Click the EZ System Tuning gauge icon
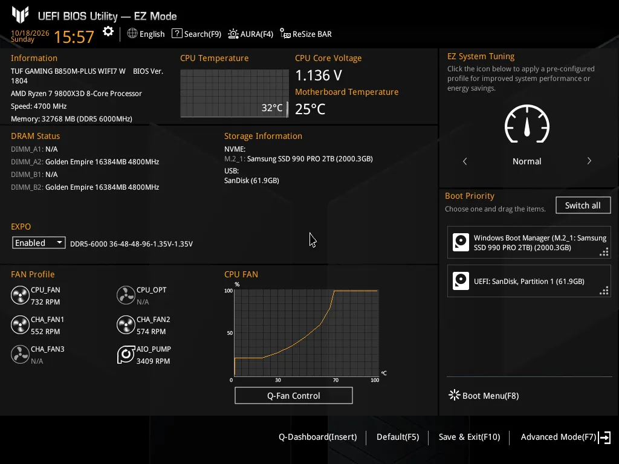Screen dimensions: 619x464 click(527, 124)
